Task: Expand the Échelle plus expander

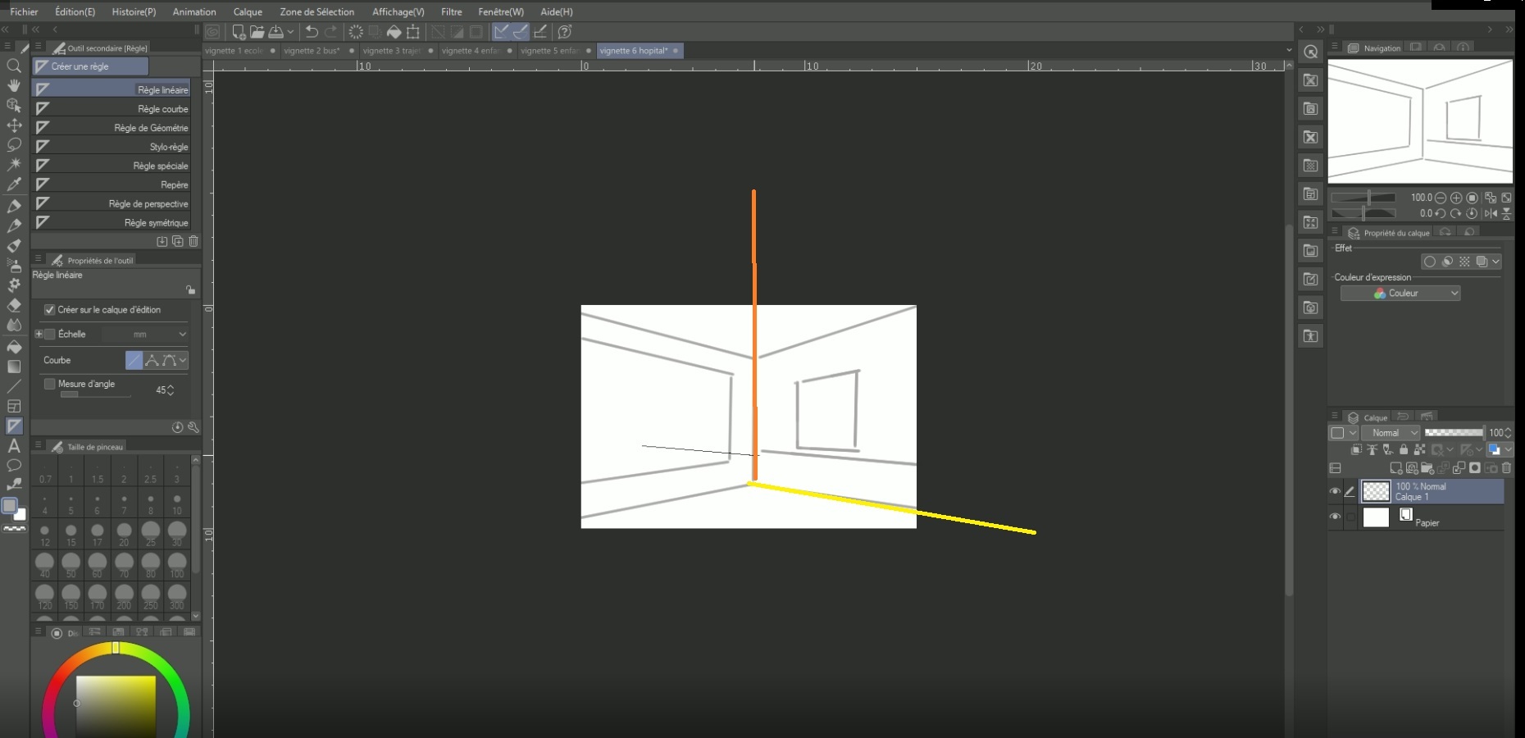Action: (39, 335)
